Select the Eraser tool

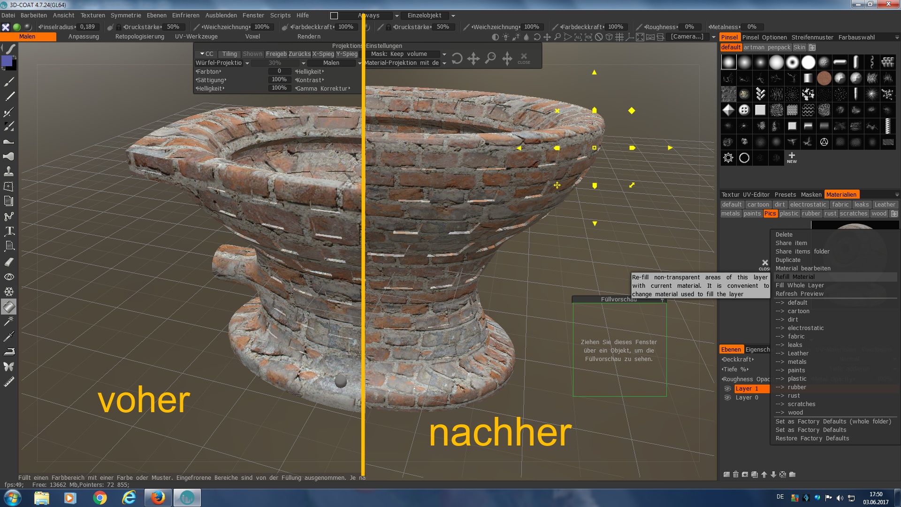click(x=9, y=261)
